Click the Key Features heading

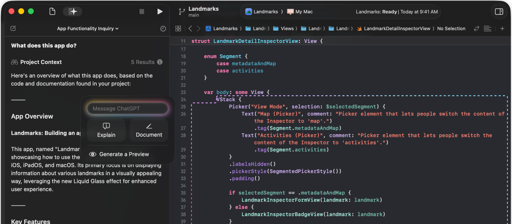click(x=31, y=221)
